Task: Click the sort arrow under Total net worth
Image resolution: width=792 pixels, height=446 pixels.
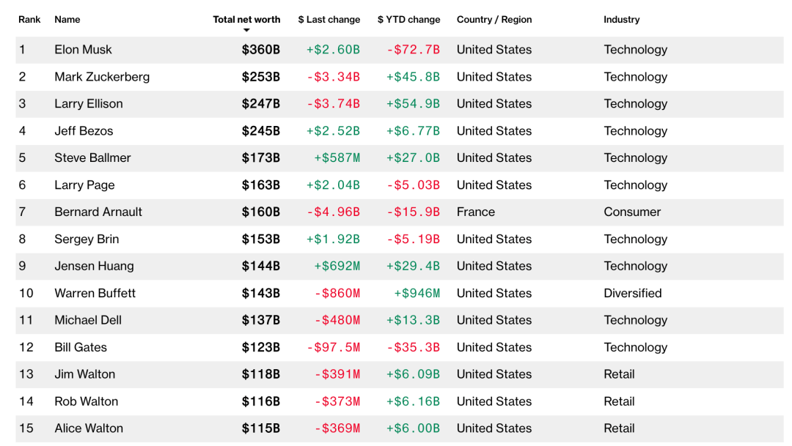Action: click(246, 30)
